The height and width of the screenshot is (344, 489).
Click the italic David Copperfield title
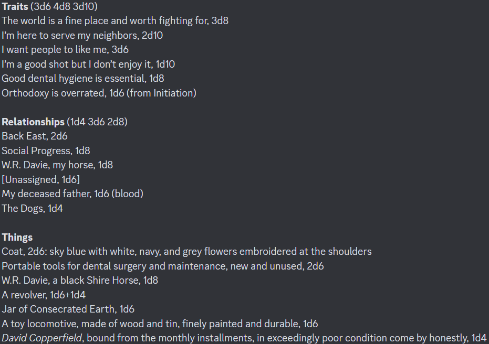pyautogui.click(x=42, y=338)
